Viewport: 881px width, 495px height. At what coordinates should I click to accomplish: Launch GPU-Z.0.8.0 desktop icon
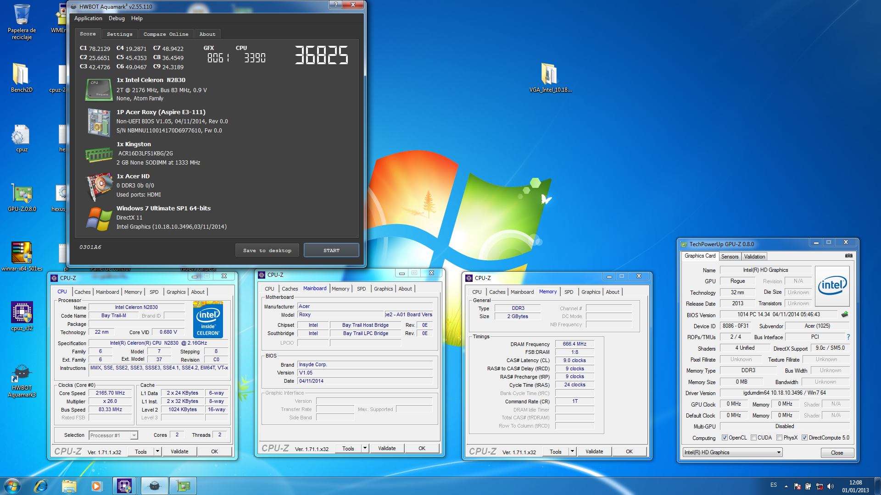(x=22, y=198)
